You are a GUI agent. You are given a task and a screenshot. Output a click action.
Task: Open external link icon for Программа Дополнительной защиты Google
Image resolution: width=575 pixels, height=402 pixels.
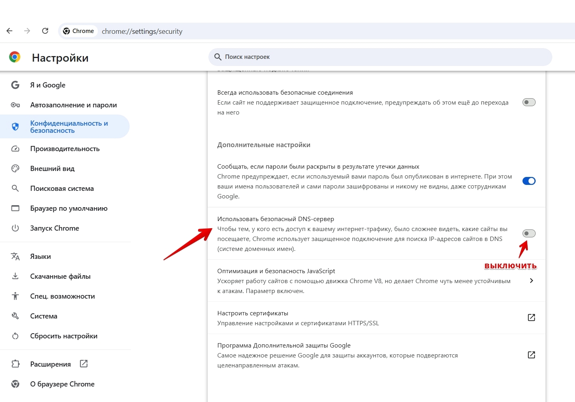click(531, 355)
